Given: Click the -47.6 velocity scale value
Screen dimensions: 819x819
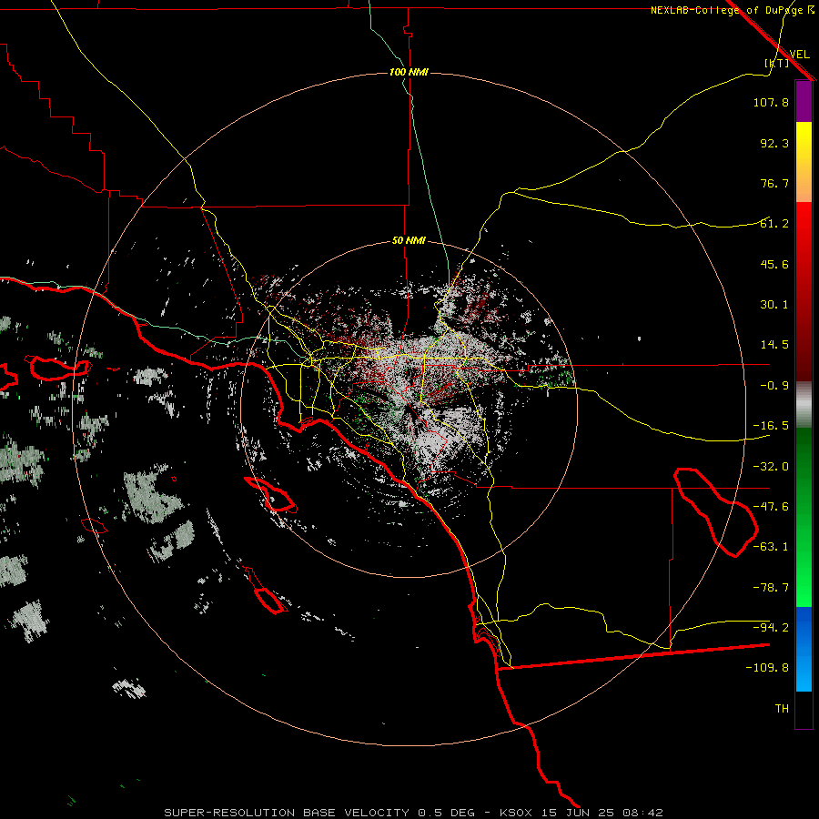Looking at the screenshot, I should point(771,507).
